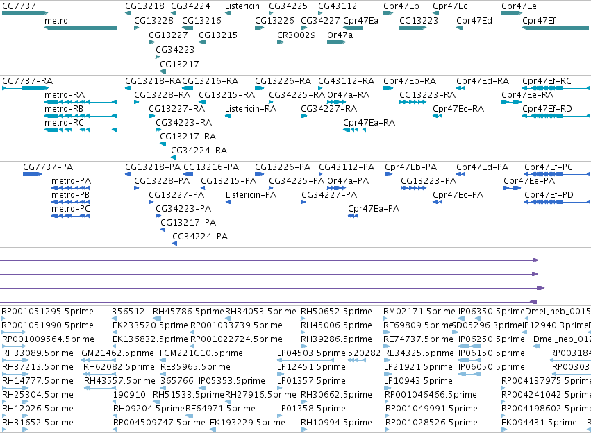Click protein metro-PA label

[x=72, y=180]
